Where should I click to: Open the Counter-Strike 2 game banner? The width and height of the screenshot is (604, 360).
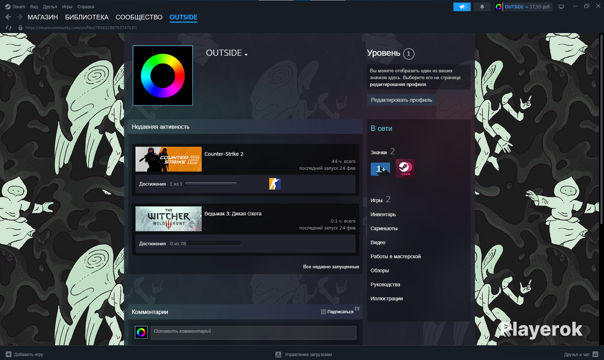click(x=168, y=159)
